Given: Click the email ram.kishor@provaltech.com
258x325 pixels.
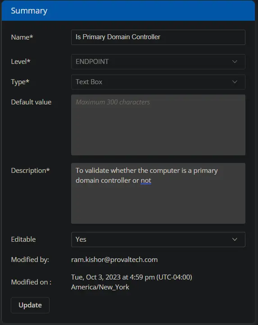Looking at the screenshot, I should click(x=114, y=259).
